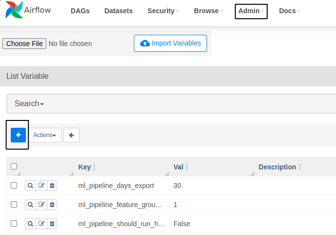Click the Airflow pinwheel logo
Viewport: 336px width, 235px height.
click(14, 10)
